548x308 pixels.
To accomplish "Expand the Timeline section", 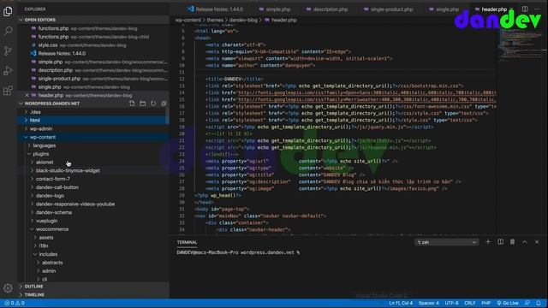I will (93, 294).
